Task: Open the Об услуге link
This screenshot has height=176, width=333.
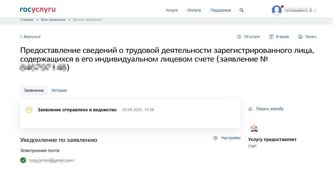Action: click(252, 37)
